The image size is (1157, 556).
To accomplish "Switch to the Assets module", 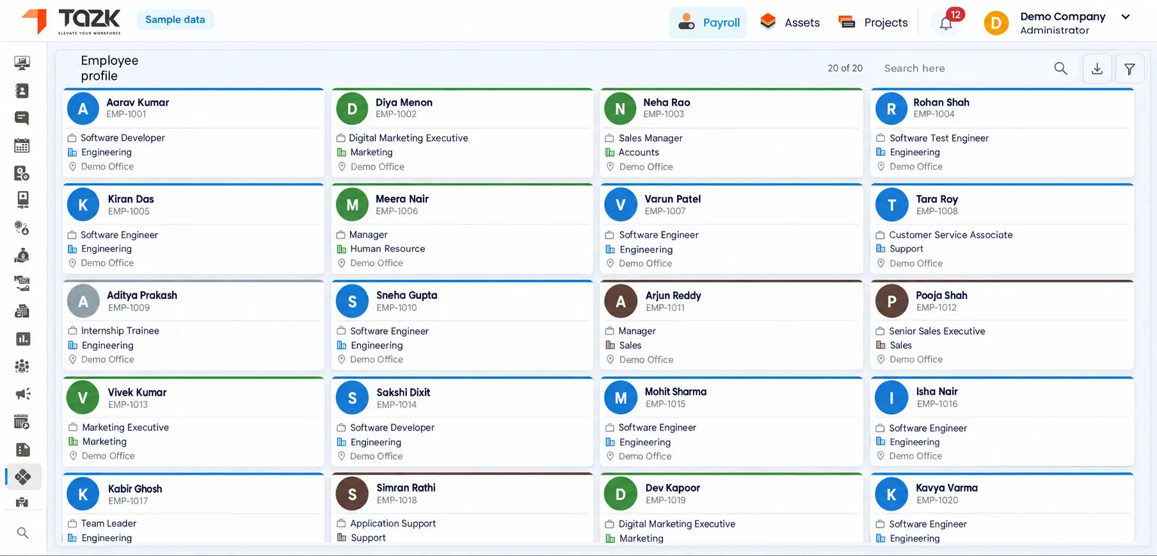I will (790, 23).
